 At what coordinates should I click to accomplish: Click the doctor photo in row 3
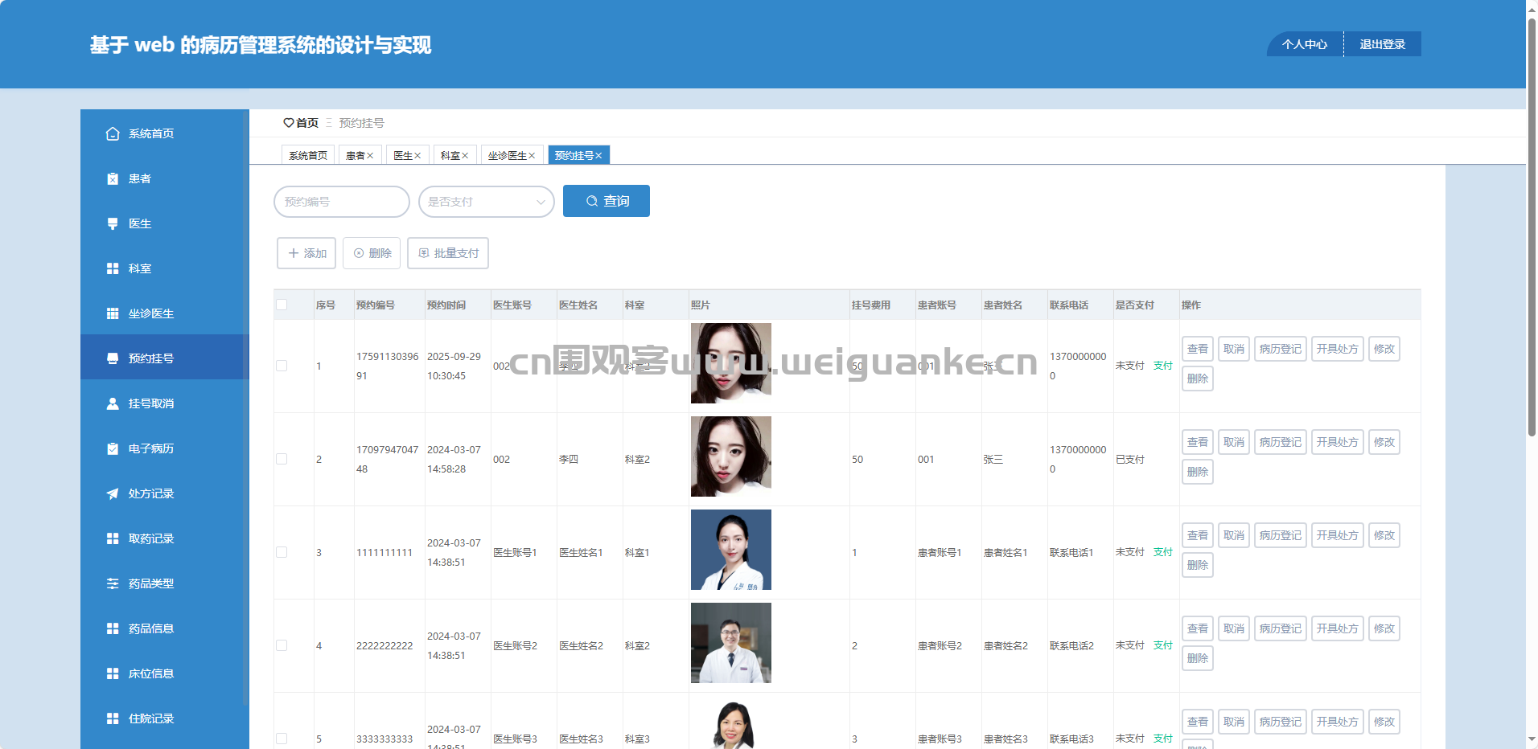click(x=731, y=550)
